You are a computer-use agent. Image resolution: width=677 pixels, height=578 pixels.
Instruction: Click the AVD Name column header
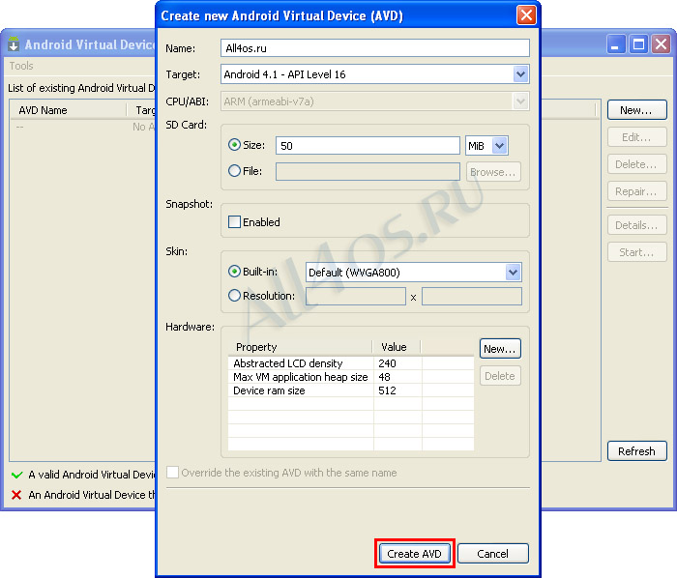click(x=69, y=110)
